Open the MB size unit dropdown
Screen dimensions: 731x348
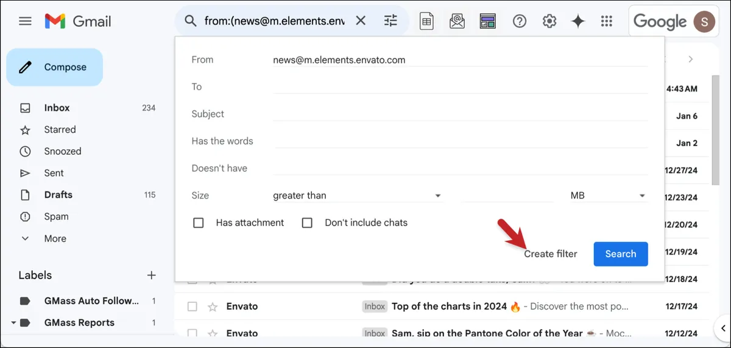tap(608, 196)
